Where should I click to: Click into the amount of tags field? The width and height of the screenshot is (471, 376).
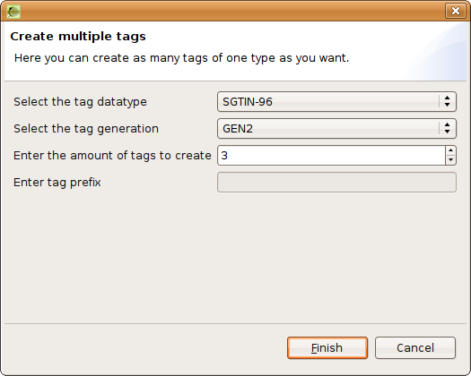tap(331, 155)
